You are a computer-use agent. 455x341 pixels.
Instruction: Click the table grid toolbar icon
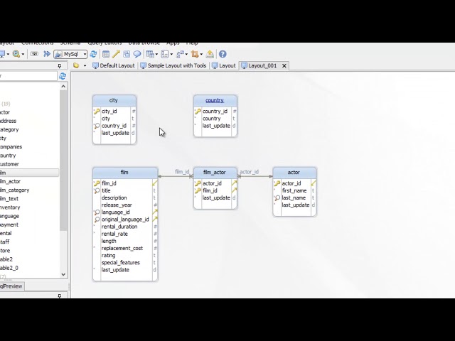(x=150, y=54)
